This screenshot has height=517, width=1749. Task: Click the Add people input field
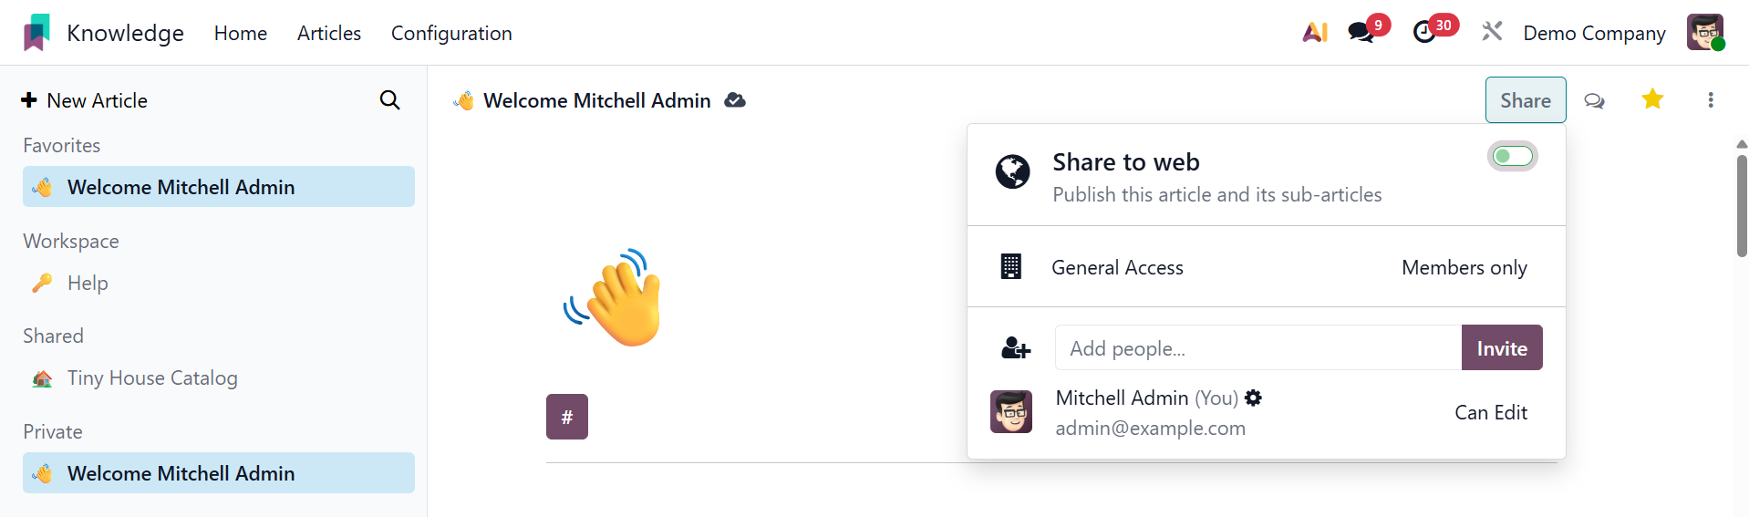click(x=1257, y=348)
